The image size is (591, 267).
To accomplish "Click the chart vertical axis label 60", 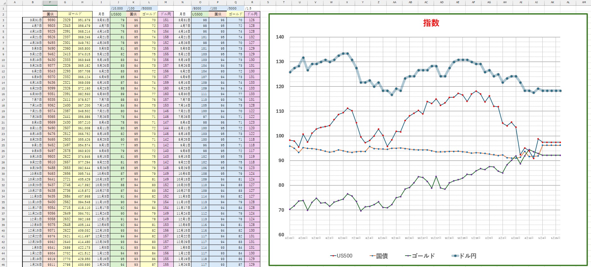I will pyautogui.click(x=281, y=235).
